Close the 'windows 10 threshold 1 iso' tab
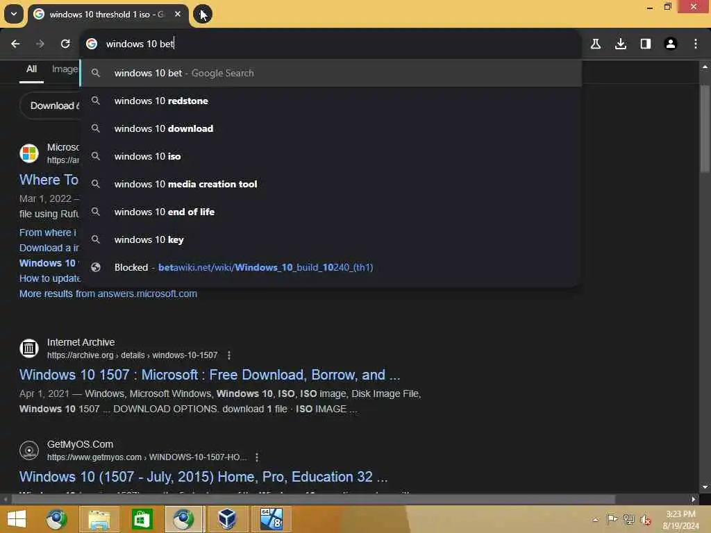711x533 pixels. coord(178,14)
